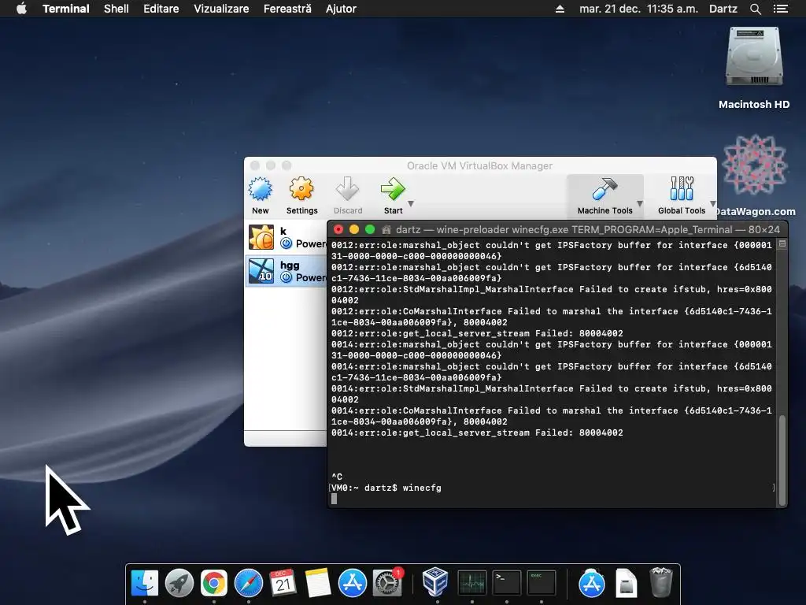Select the 'k' virtual machine
Viewport: 806px width, 605px height.
pos(287,237)
